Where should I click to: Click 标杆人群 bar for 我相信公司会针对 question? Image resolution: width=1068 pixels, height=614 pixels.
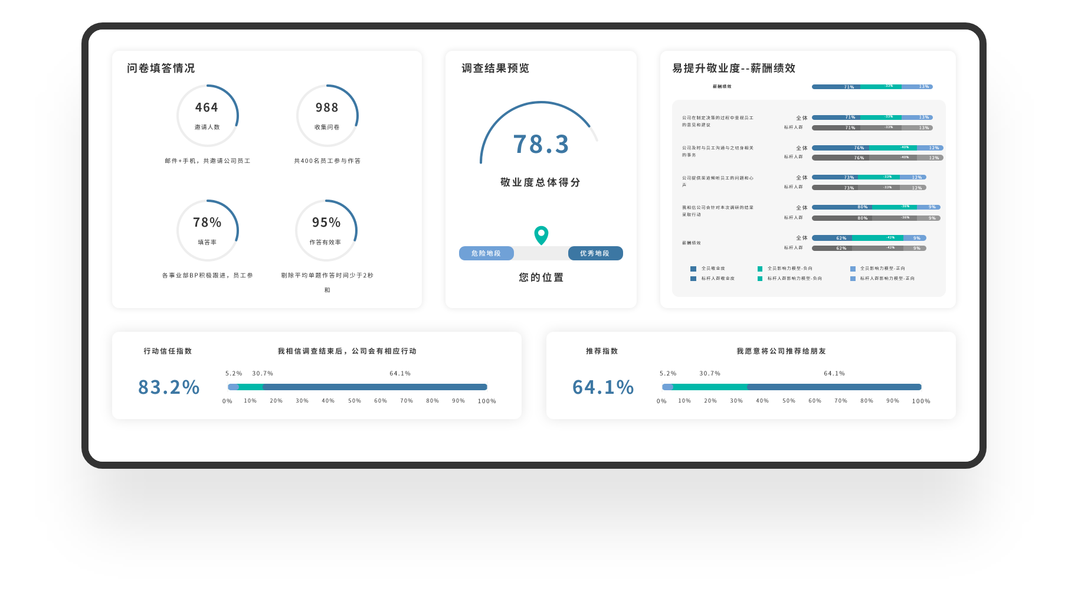coord(876,218)
